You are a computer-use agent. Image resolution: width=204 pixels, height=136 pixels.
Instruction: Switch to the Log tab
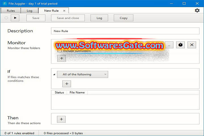pos(29,10)
